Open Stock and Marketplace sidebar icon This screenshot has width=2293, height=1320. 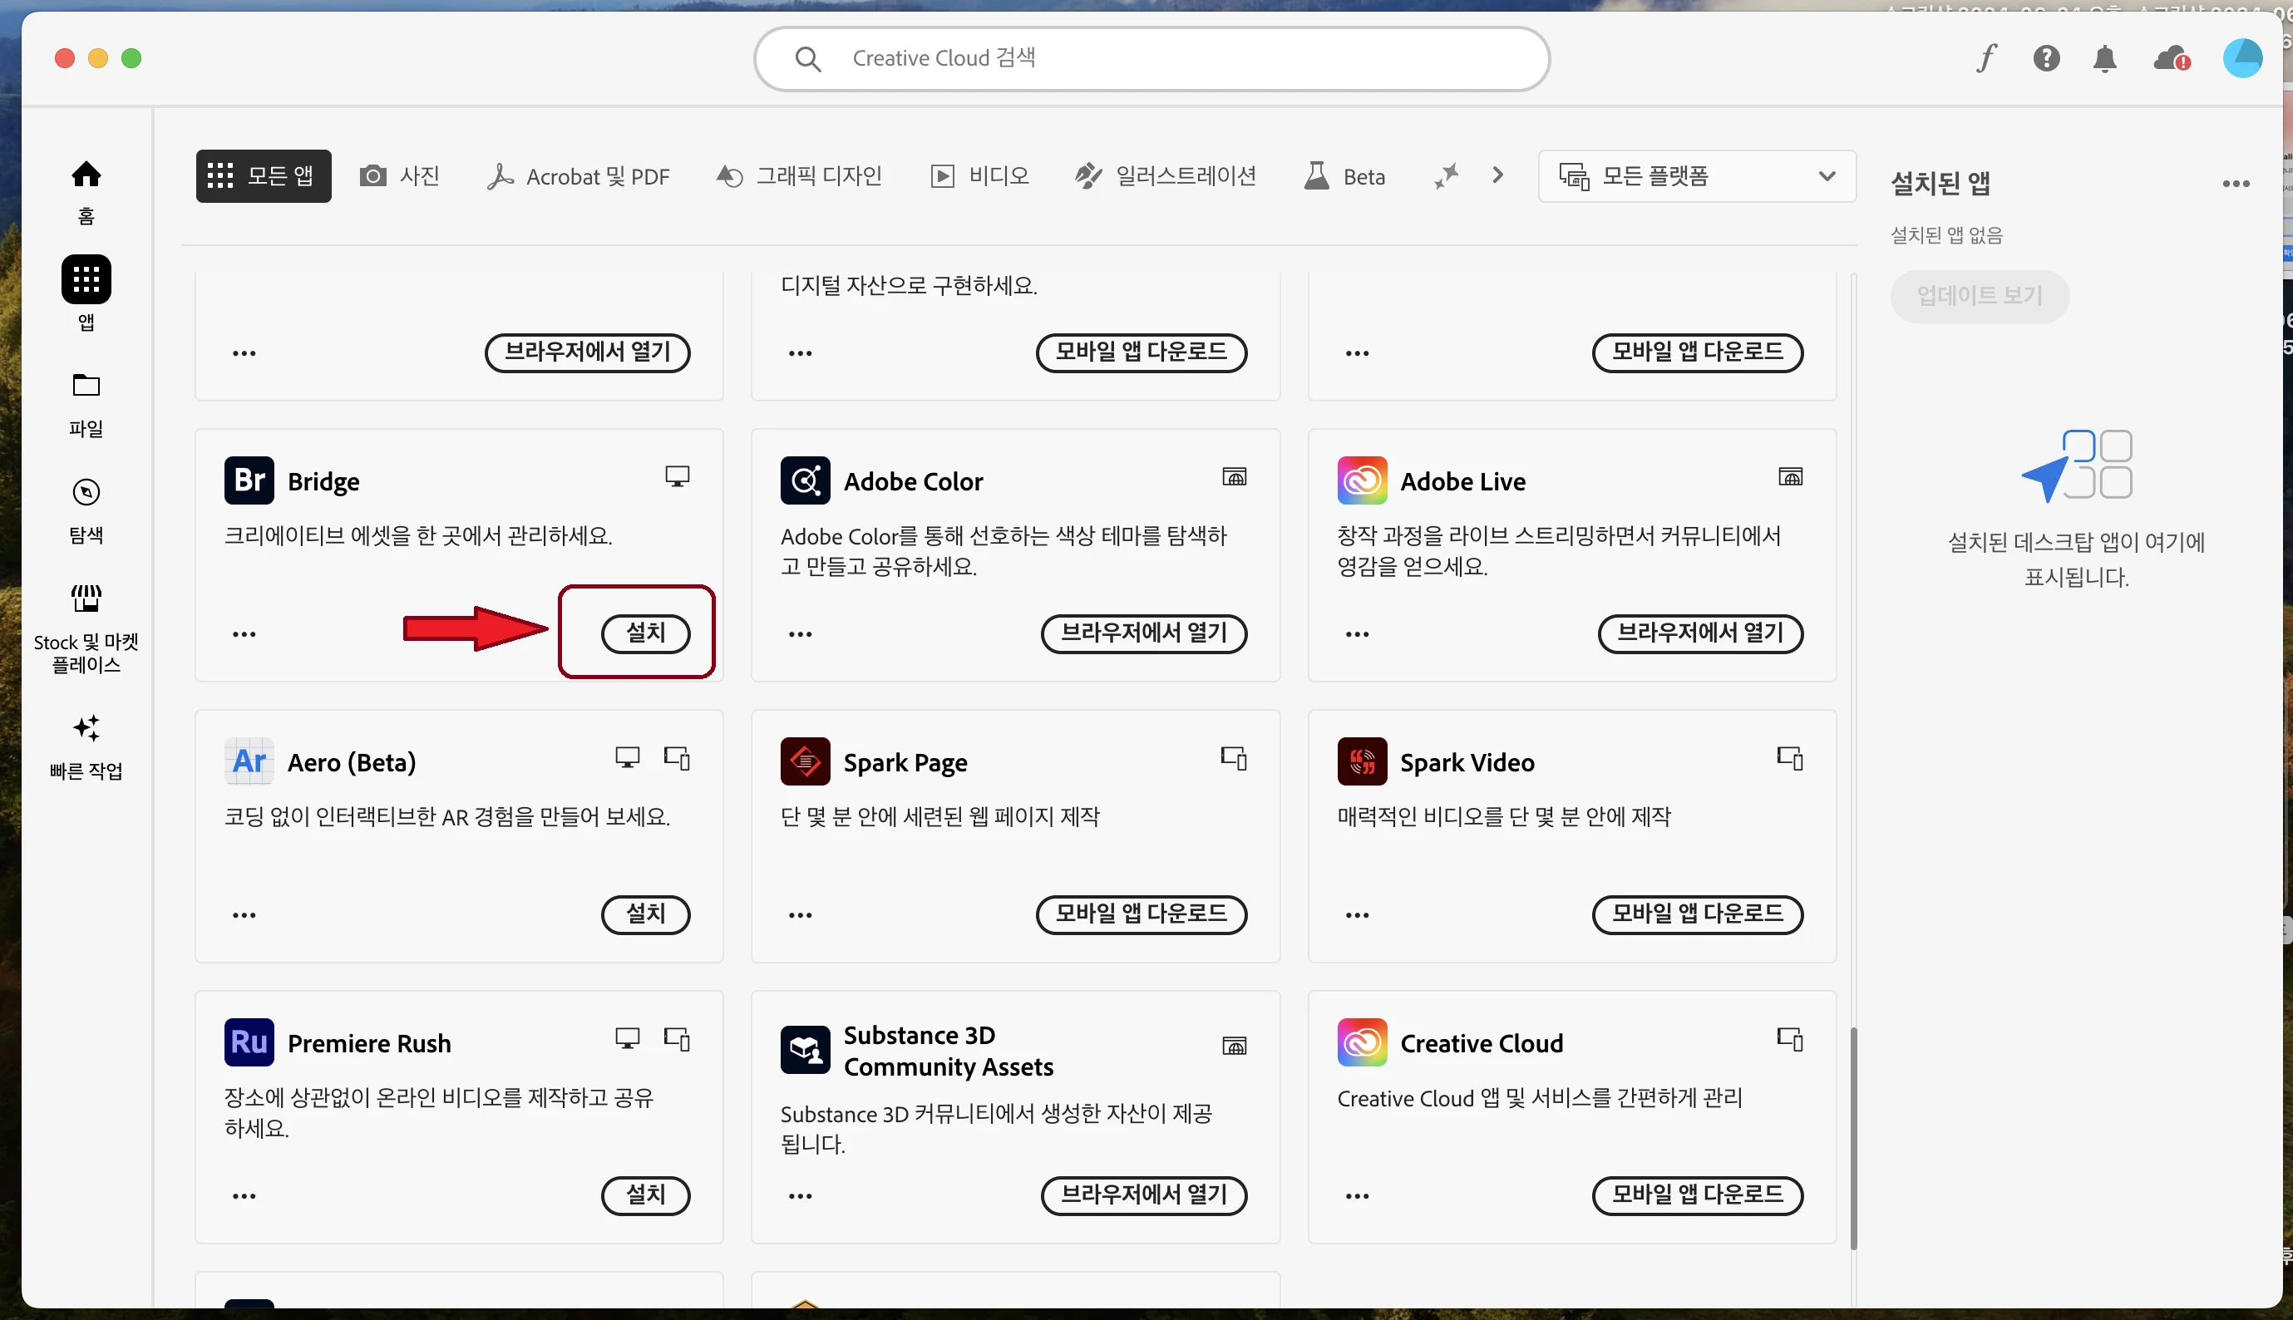86,599
